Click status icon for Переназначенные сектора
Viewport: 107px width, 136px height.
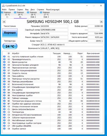pos(4,68)
